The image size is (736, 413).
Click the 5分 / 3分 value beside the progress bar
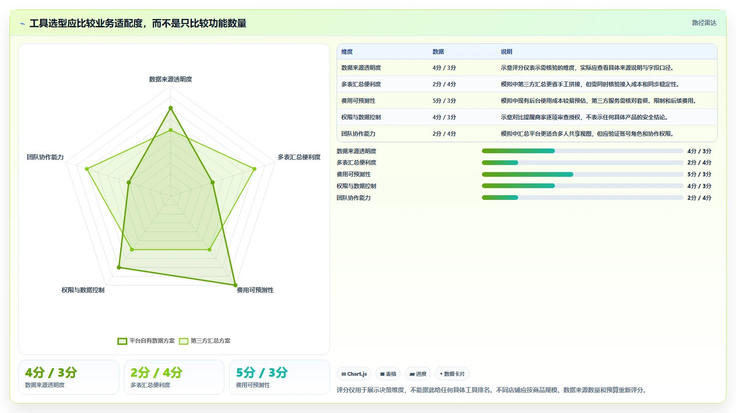click(699, 174)
